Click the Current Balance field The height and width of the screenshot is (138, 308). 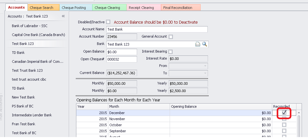[122, 73]
